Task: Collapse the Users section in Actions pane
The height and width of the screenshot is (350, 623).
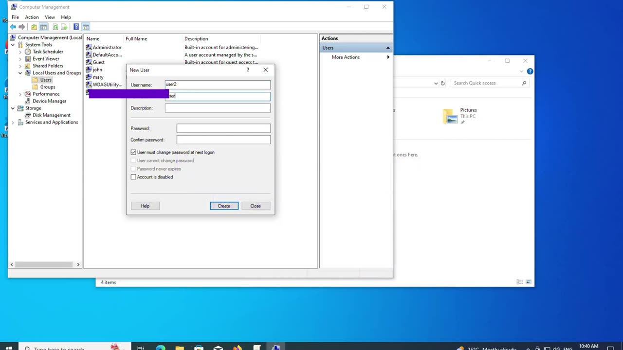Action: pos(388,48)
